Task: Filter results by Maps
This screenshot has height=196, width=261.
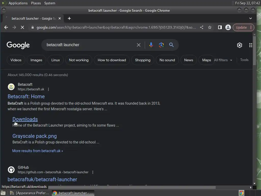Action: pos(206,60)
